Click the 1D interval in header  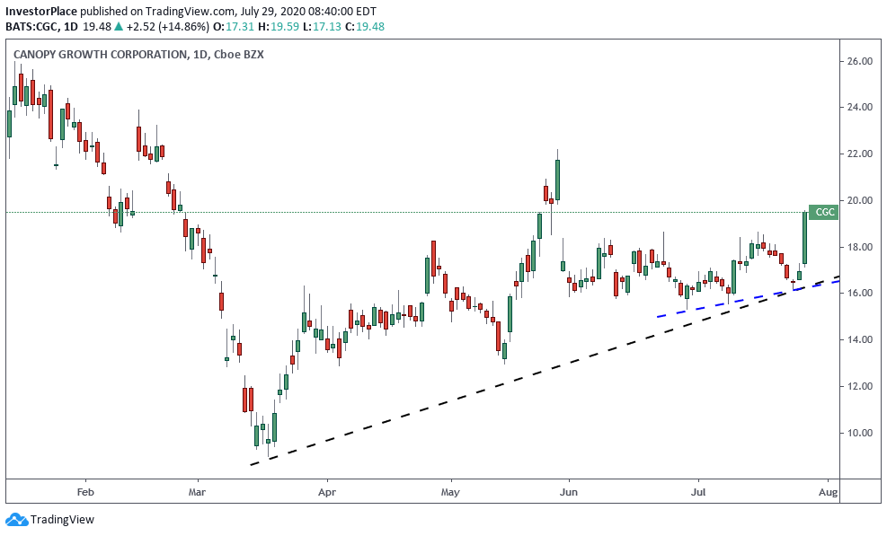[x=70, y=26]
